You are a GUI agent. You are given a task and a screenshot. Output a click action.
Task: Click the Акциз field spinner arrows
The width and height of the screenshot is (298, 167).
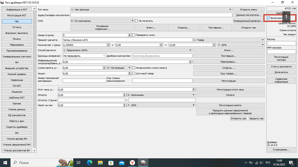tap(129, 73)
